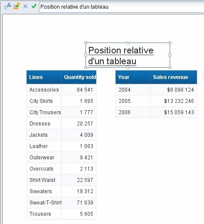This screenshot has height=224, width=204.
Task: Select the 'Sweat-T-Shirt' line cell
Action: [44, 203]
